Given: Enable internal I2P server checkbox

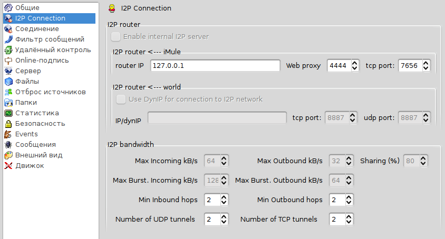Looking at the screenshot, I should (115, 36).
